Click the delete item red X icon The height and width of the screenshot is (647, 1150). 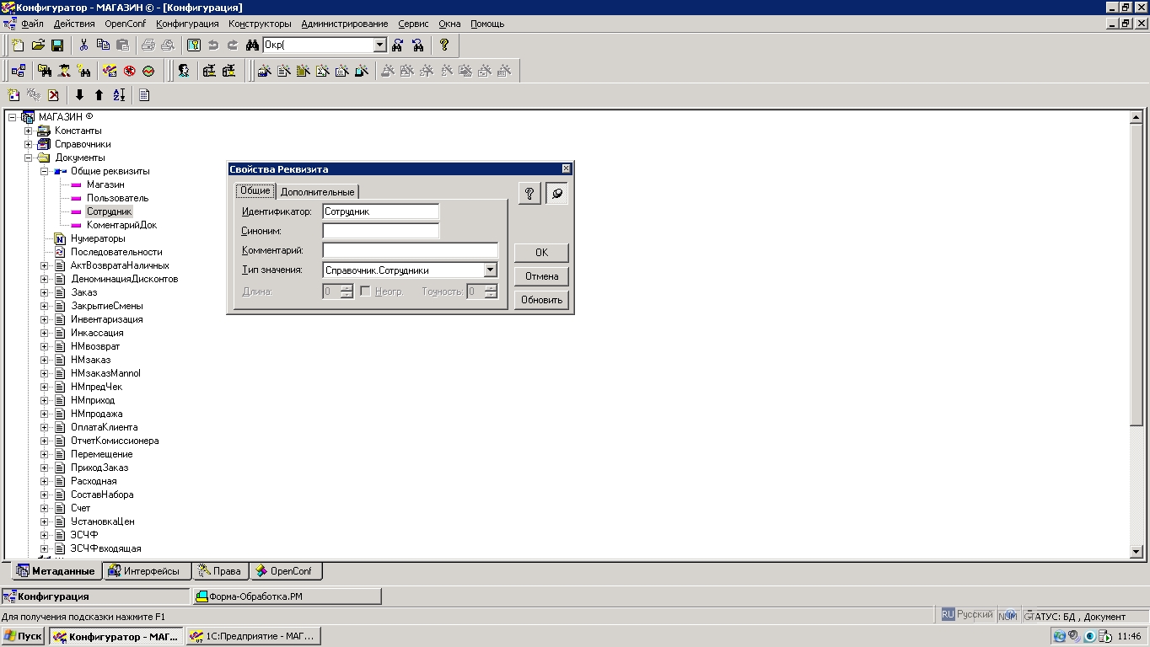point(53,95)
